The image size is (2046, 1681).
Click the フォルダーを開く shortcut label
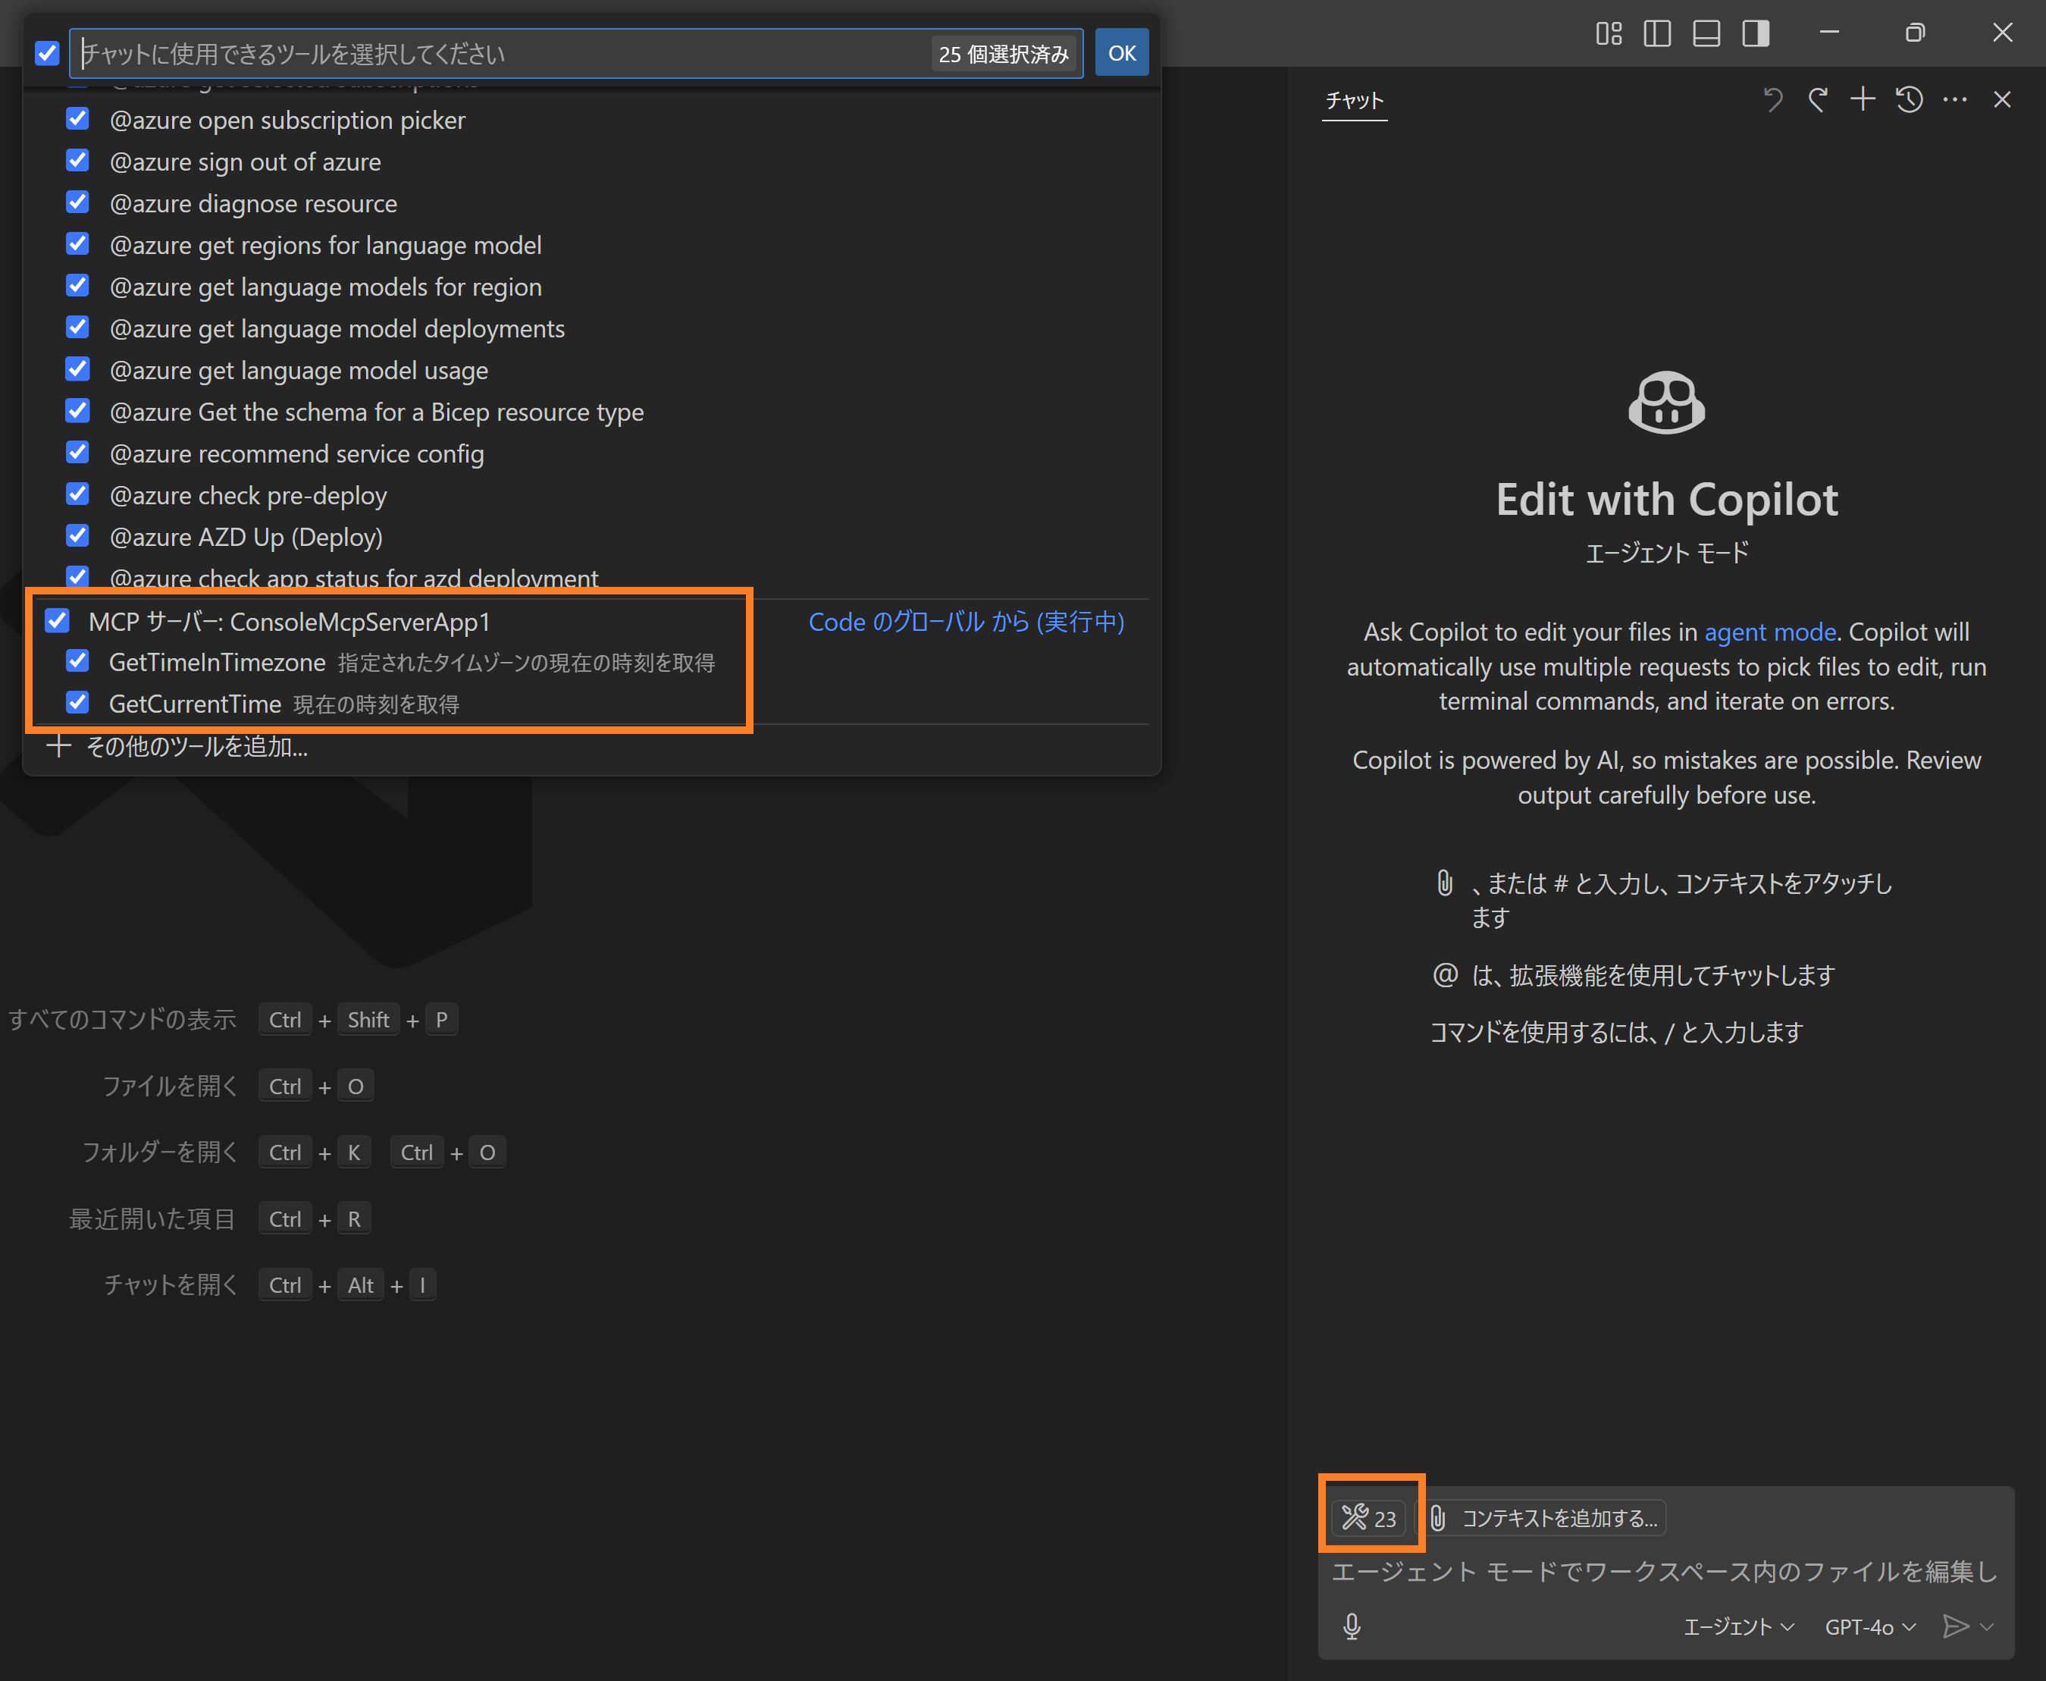(x=160, y=1153)
